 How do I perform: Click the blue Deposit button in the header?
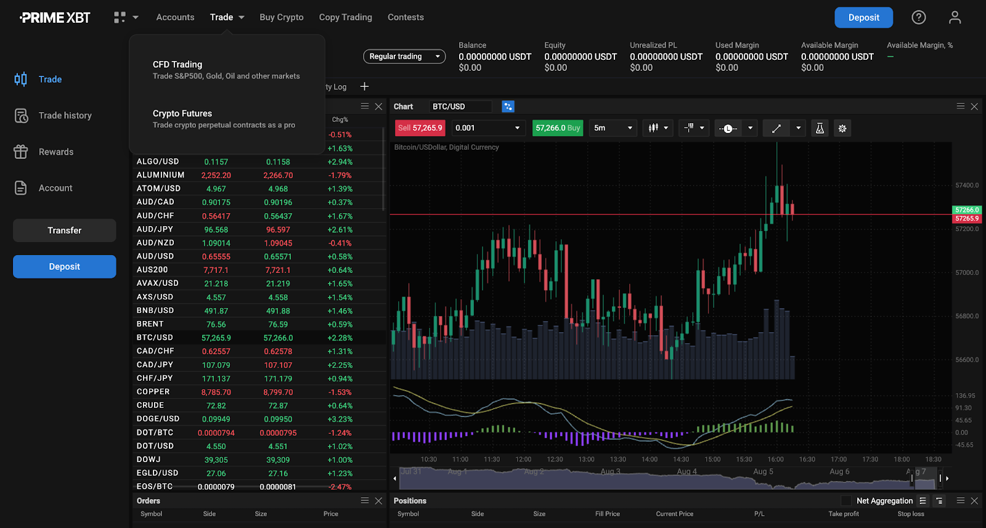click(863, 17)
